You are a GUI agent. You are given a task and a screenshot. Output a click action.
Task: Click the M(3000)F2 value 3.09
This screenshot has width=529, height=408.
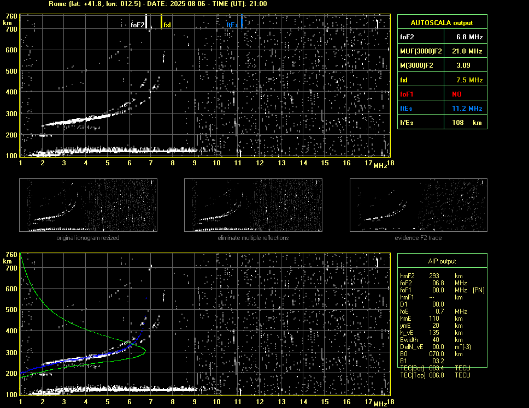coord(463,65)
